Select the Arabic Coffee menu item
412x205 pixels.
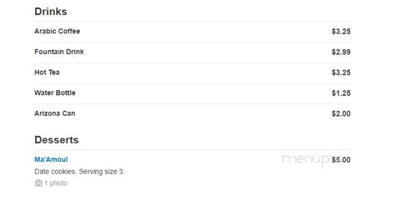[57, 31]
